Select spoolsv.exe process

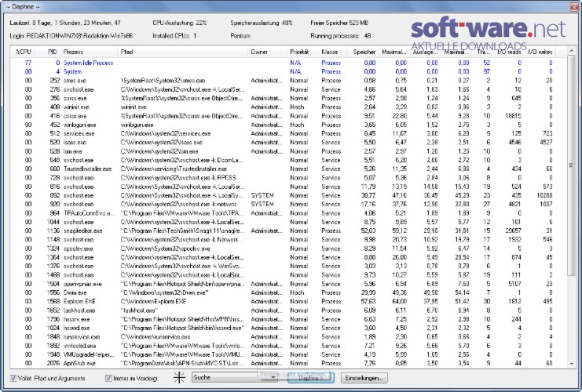click(284, 249)
